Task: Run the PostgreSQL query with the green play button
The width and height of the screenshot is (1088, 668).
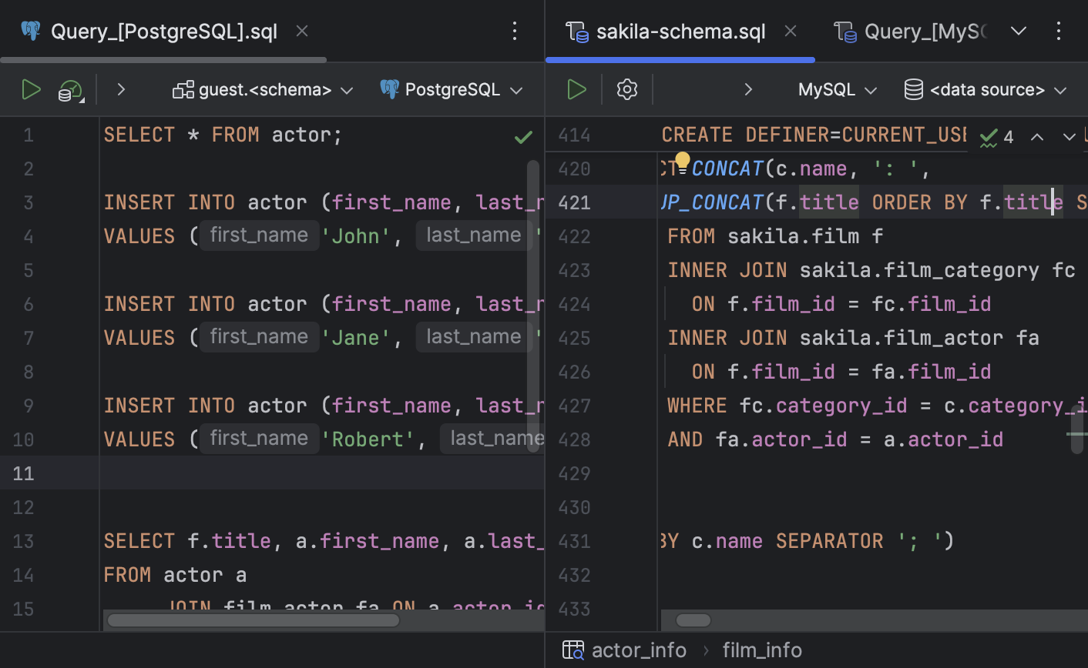Action: click(x=32, y=89)
